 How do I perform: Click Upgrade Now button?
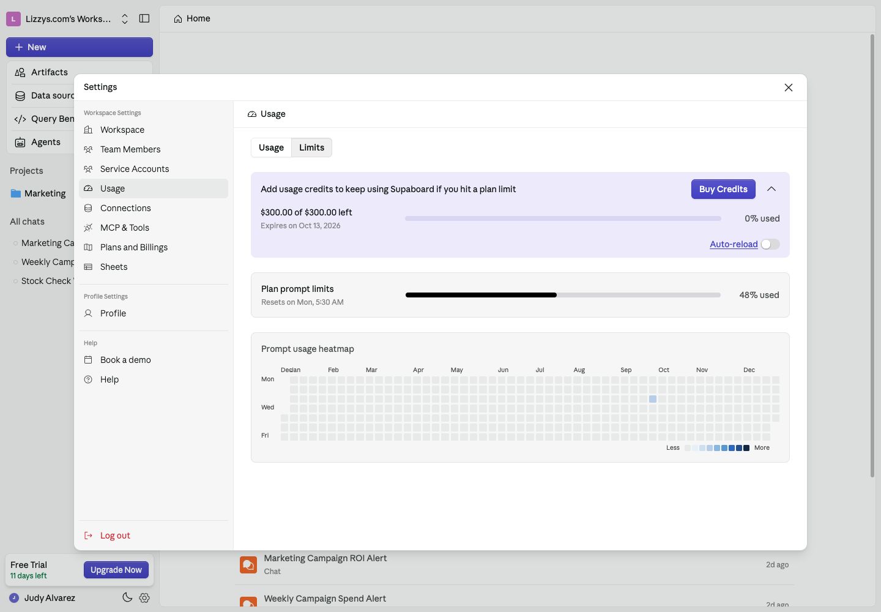tap(116, 570)
